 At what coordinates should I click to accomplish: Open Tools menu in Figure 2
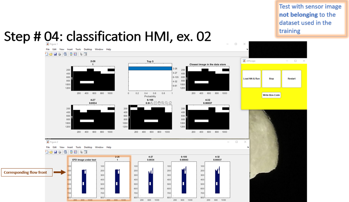pyautogui.click(x=78, y=147)
